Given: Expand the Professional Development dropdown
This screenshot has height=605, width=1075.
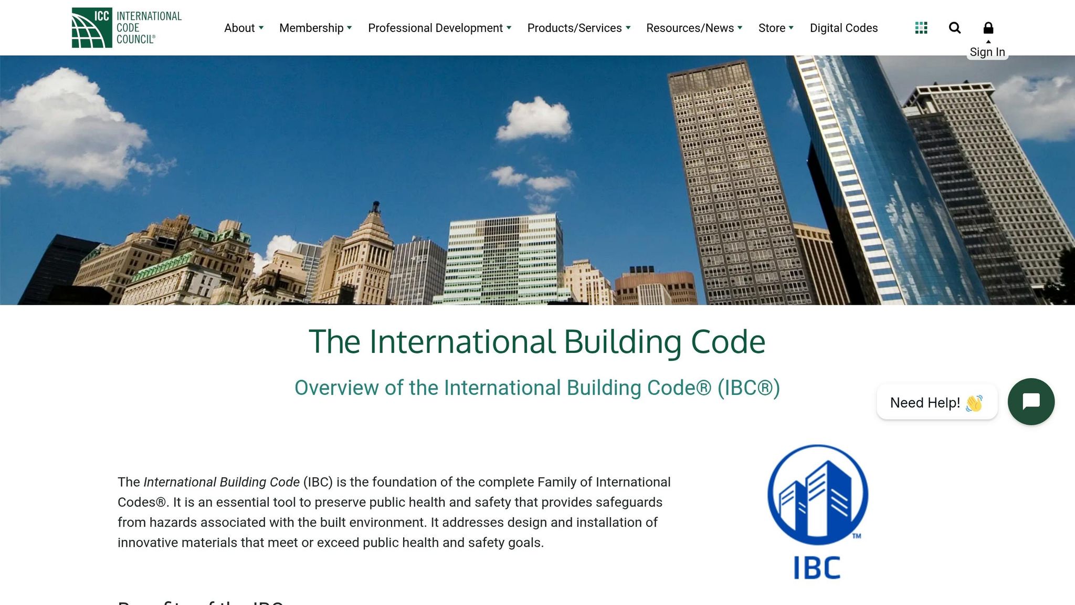Looking at the screenshot, I should (439, 28).
